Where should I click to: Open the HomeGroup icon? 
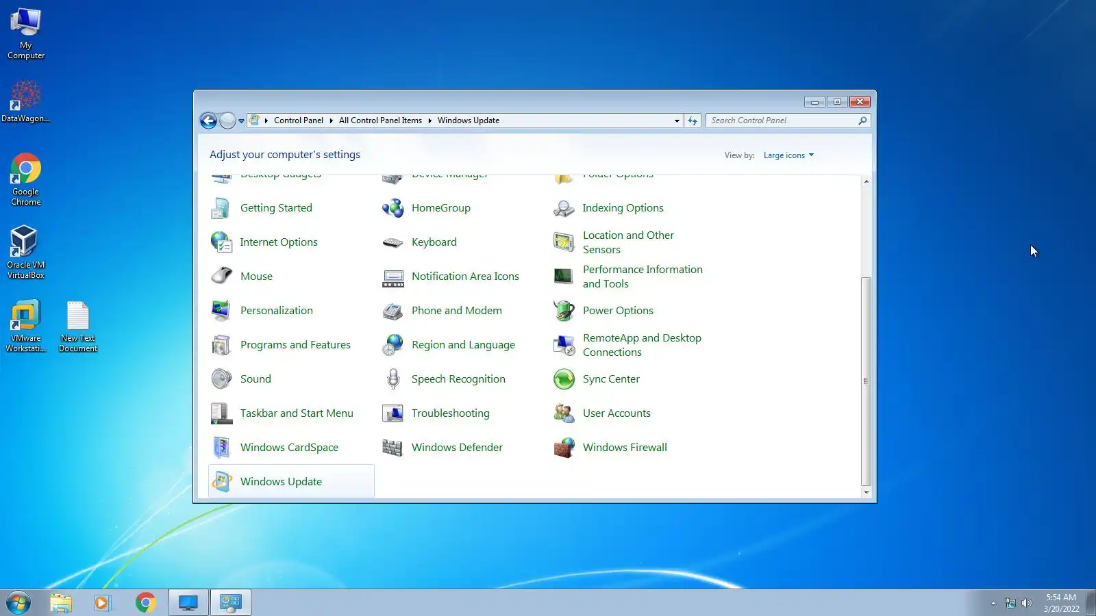pyautogui.click(x=393, y=208)
